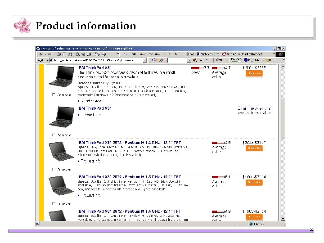324x243 pixels.
Task: Click the Stop loading icon in IE toolbar
Action: point(58,54)
